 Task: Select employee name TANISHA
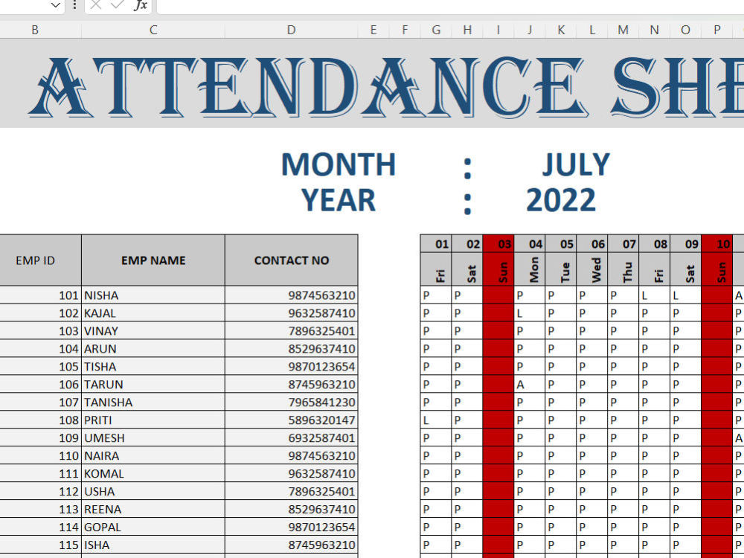[153, 402]
